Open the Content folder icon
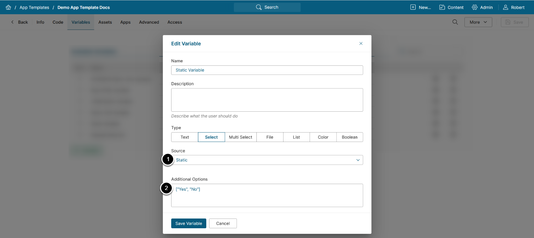The height and width of the screenshot is (238, 534). click(x=442, y=7)
